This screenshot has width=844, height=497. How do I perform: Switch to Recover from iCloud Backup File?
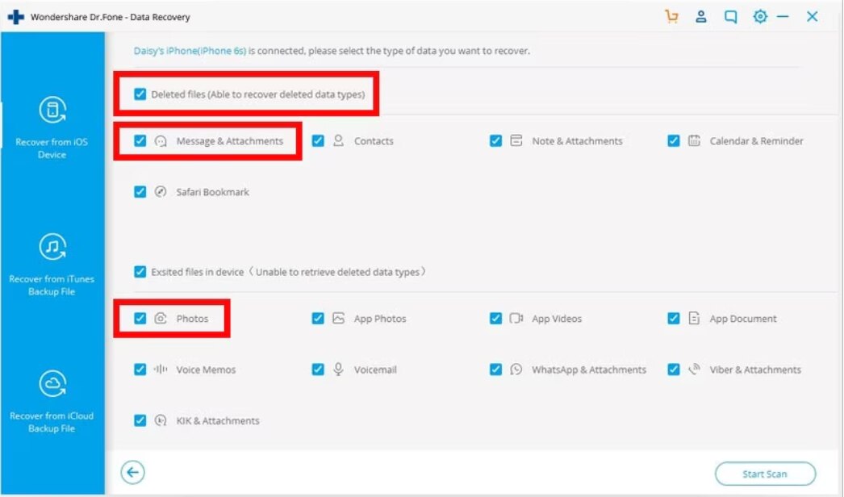(52, 402)
